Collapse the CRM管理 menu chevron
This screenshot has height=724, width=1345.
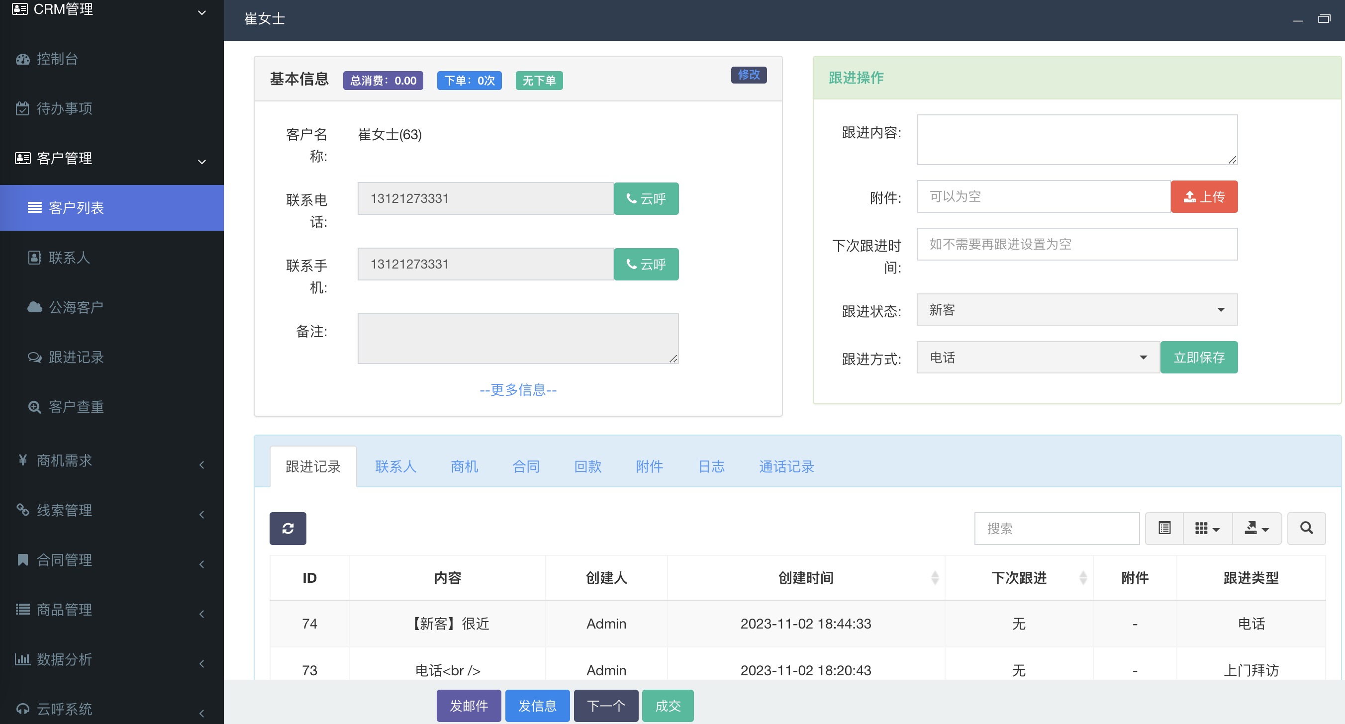coord(202,12)
